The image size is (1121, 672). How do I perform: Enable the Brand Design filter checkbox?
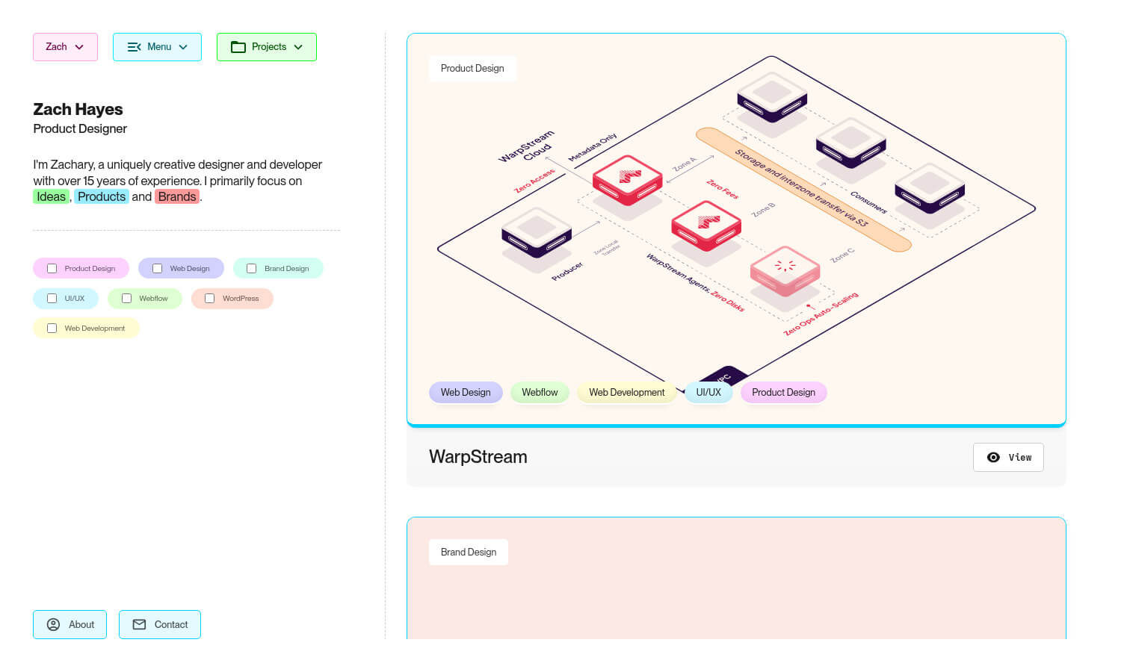tap(252, 268)
